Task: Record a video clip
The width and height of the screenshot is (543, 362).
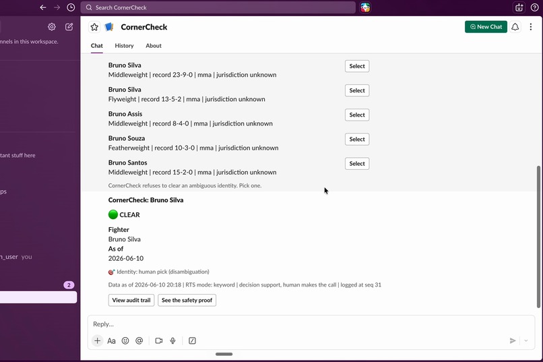Action: (x=159, y=341)
